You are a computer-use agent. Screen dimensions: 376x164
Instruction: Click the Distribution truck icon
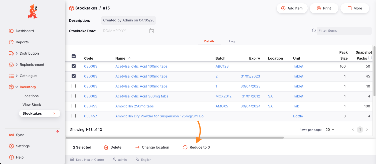(11, 53)
